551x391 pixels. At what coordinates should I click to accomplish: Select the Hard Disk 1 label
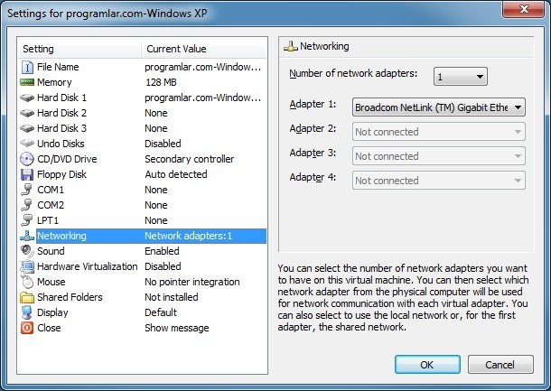coord(61,98)
